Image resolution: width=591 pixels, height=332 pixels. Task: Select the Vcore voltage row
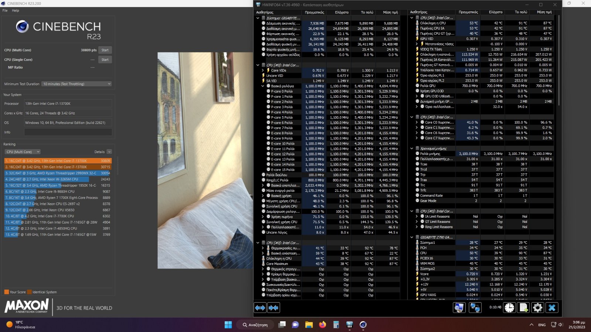tap(482, 274)
